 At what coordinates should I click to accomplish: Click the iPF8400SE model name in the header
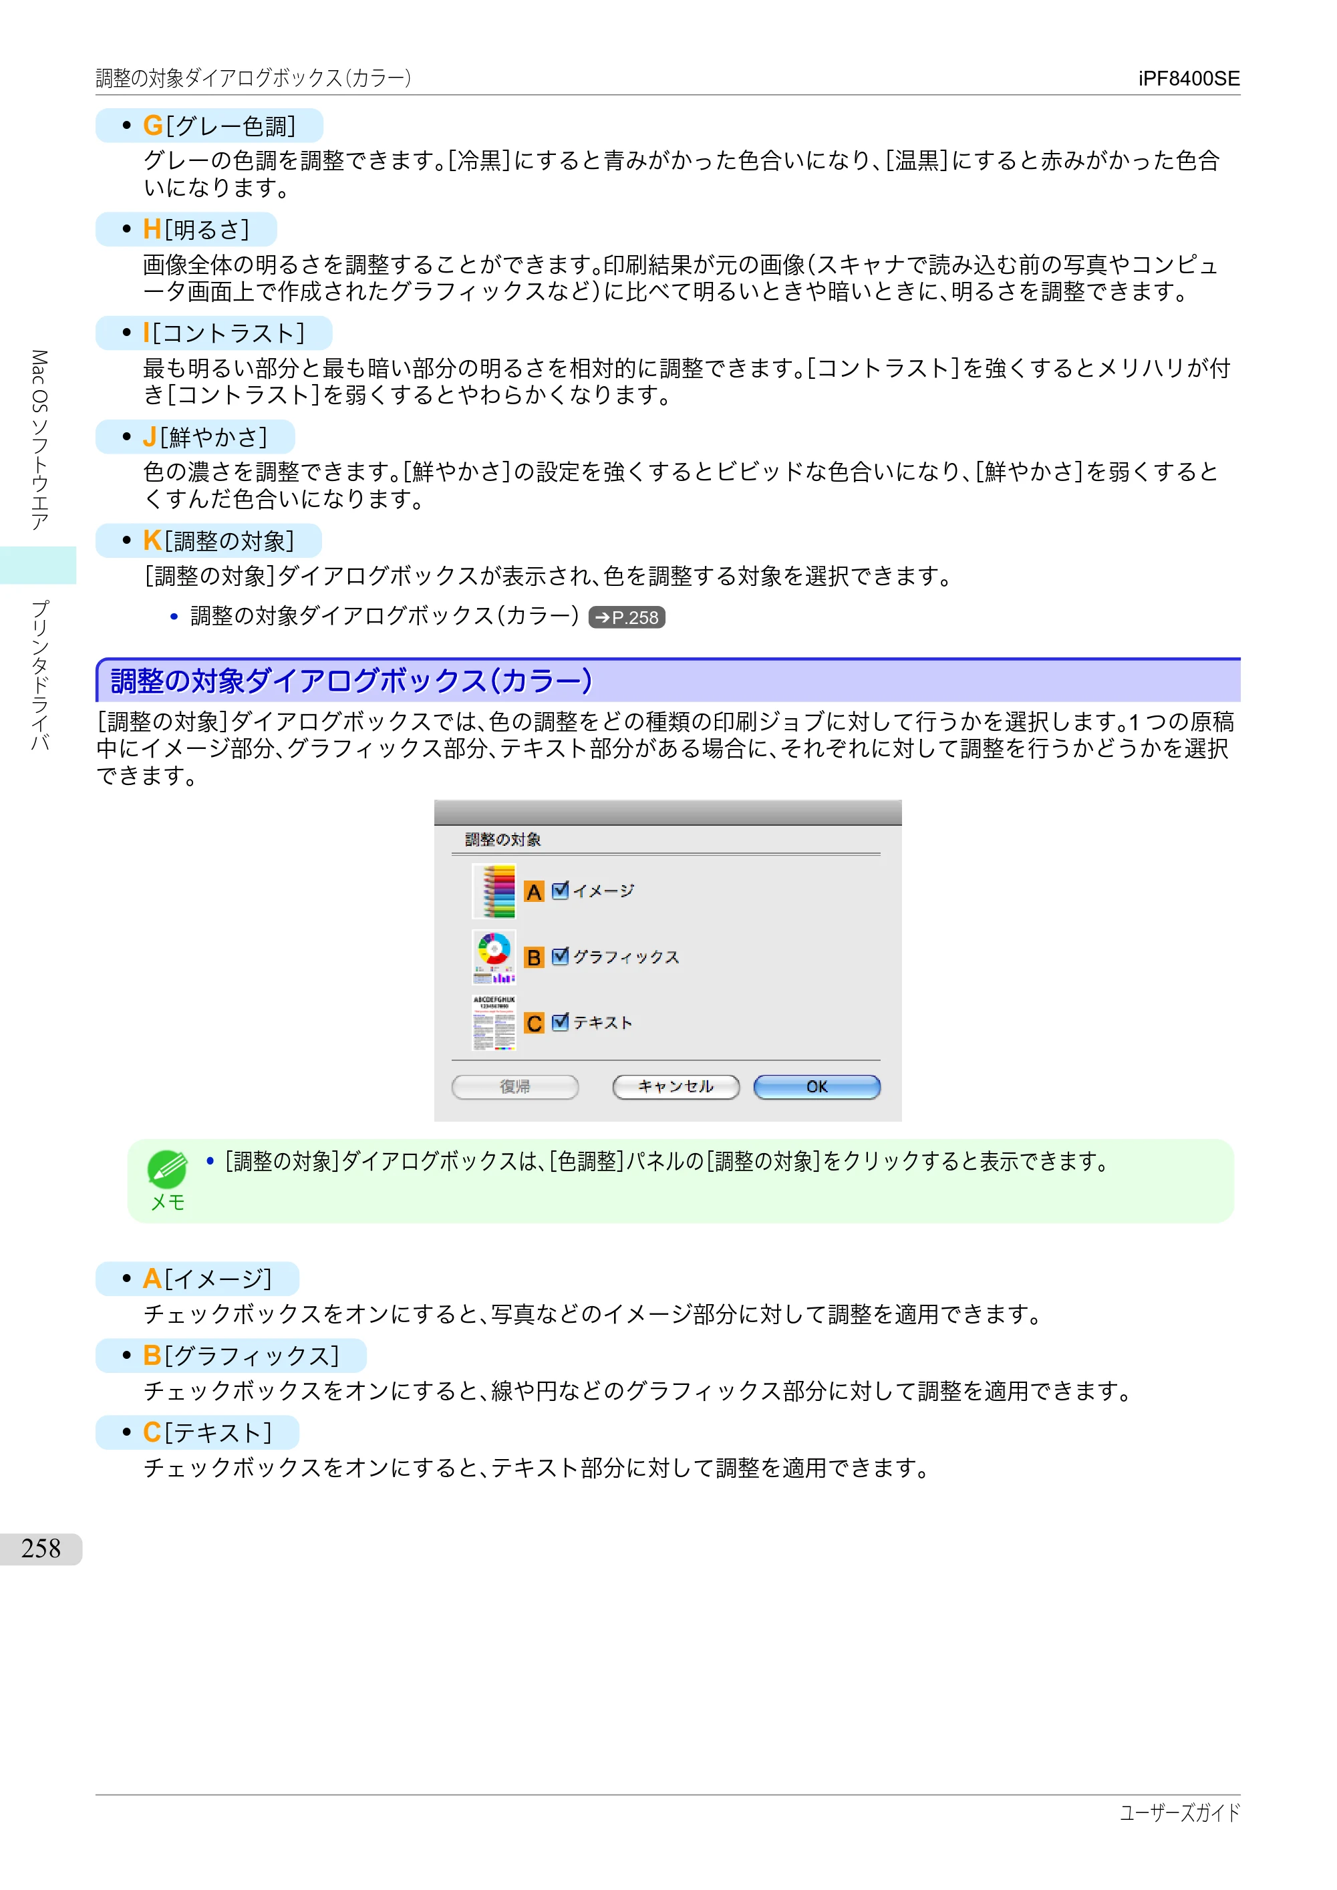1188,79
